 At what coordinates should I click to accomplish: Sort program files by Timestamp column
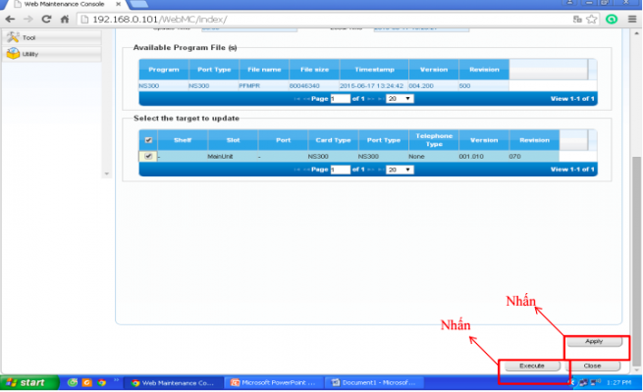373,70
